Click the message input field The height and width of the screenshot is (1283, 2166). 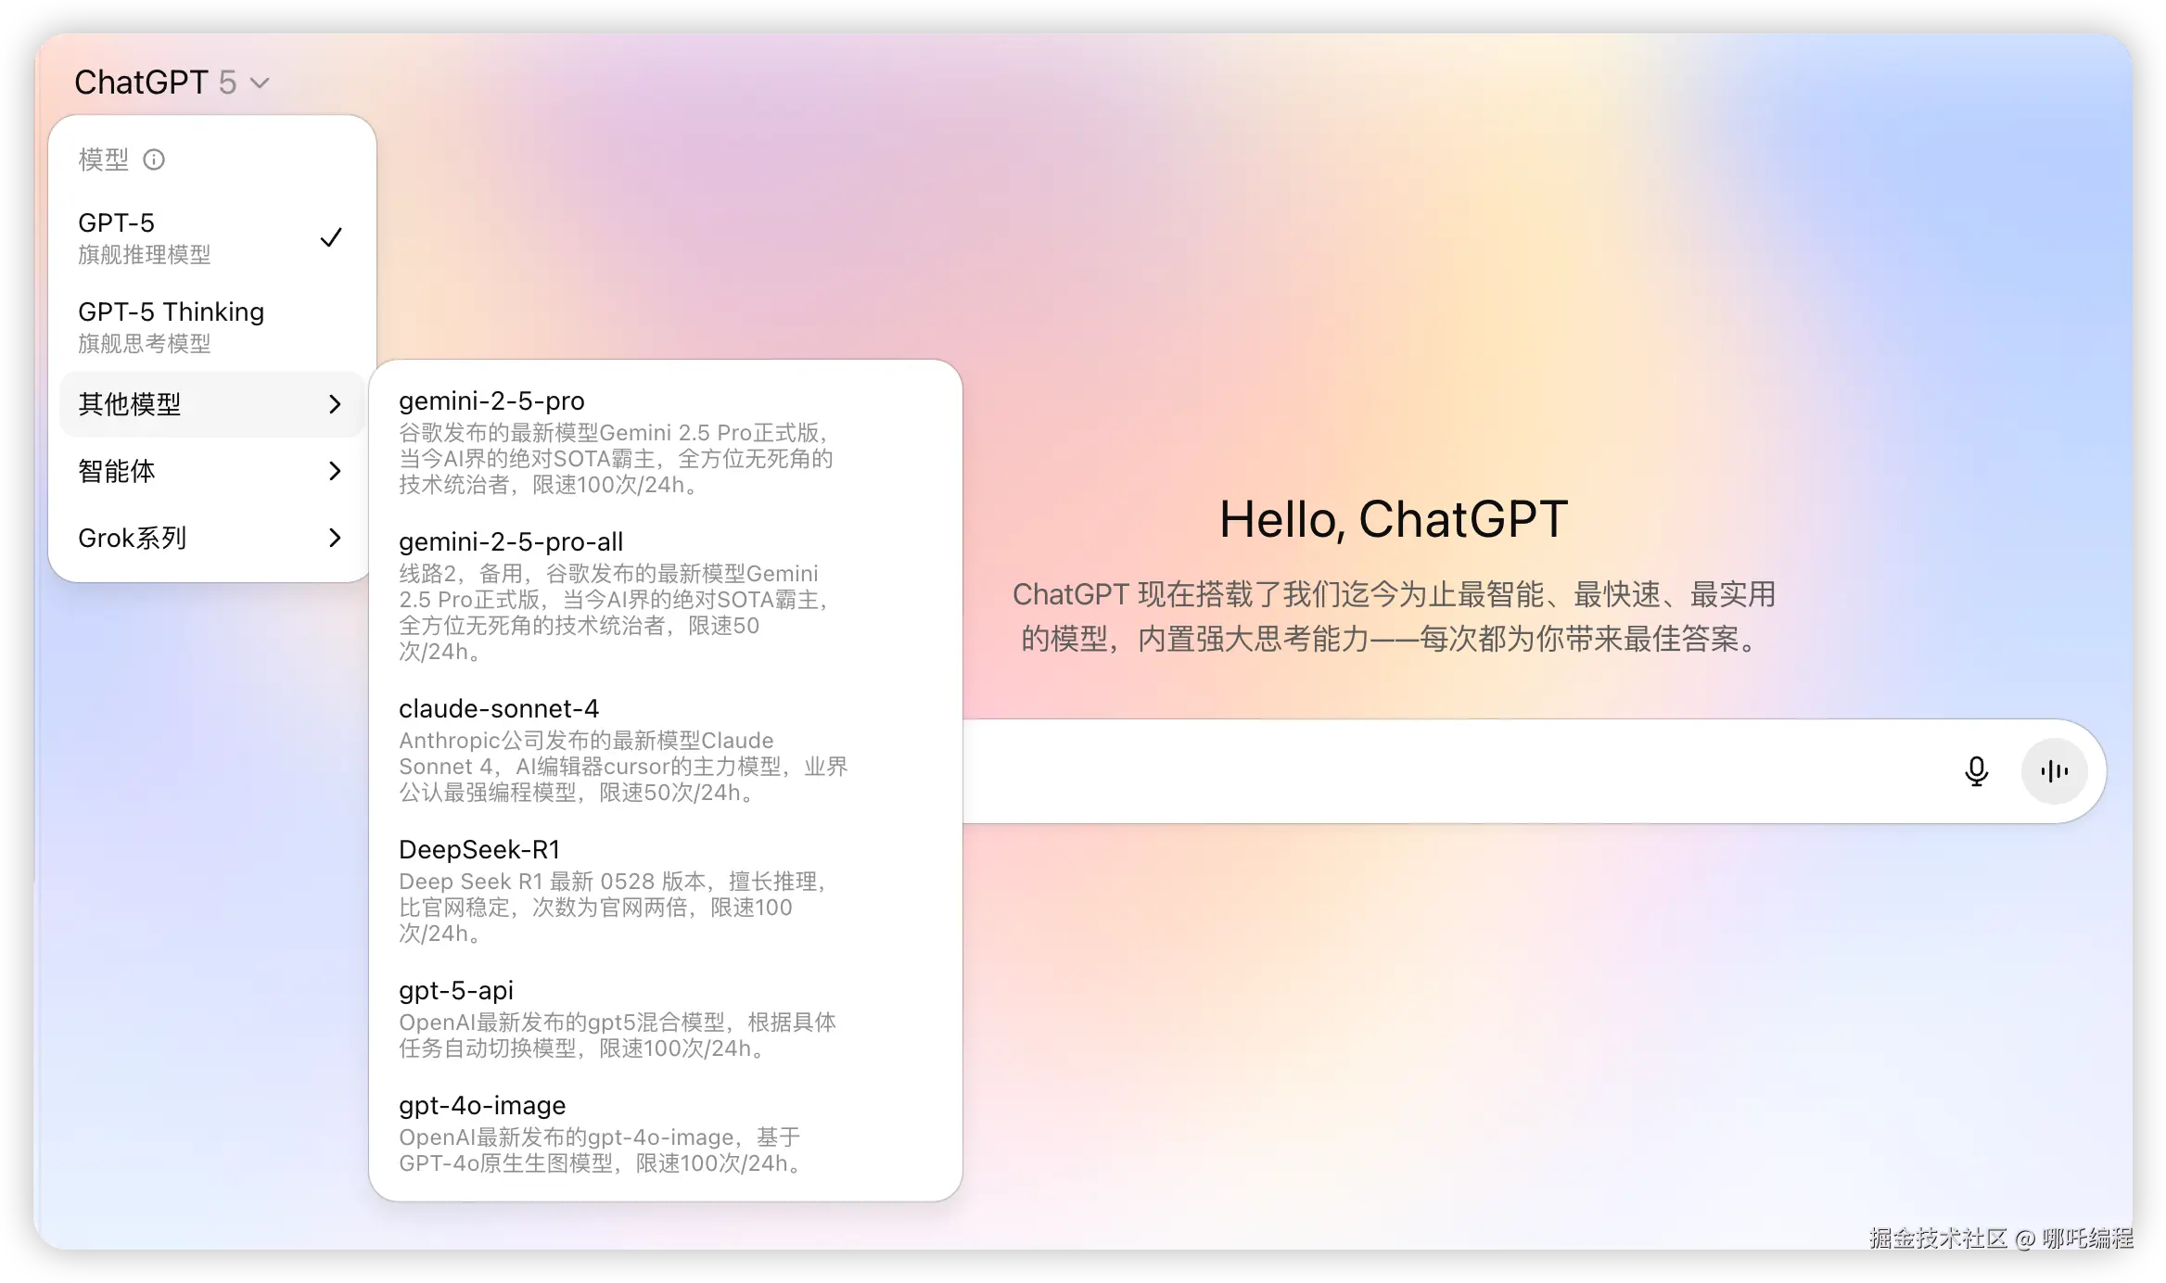coord(1391,771)
